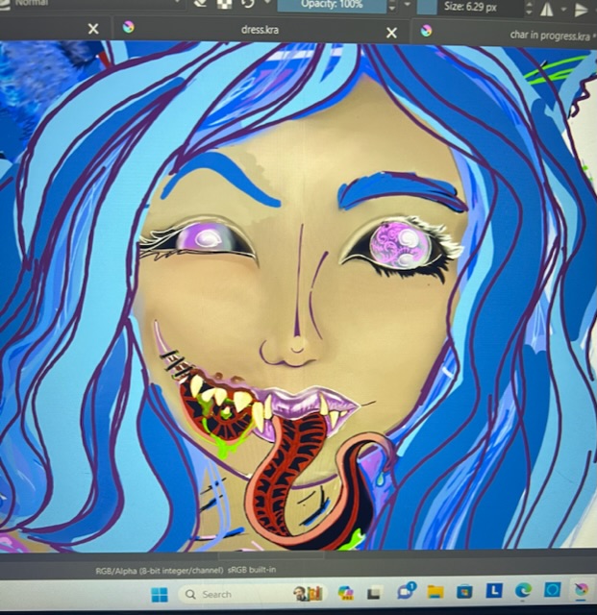This screenshot has height=615, width=597.
Task: Close the dress.kra tab
Action: click(391, 33)
